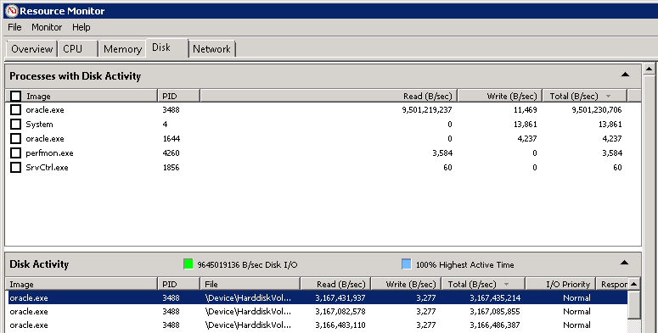Sort processes by the PID column header
658x333 pixels.
[x=179, y=96]
